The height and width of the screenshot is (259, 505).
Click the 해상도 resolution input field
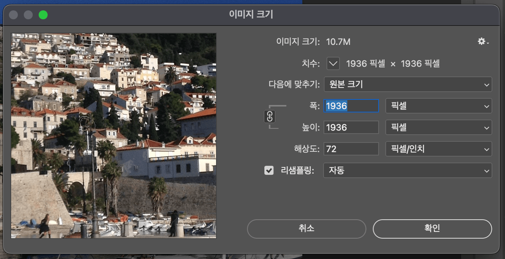(351, 149)
